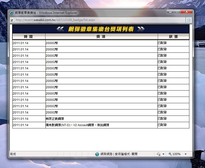Click the page icon in the address bar
The height and width of the screenshot is (168, 205).
[x=12, y=20]
